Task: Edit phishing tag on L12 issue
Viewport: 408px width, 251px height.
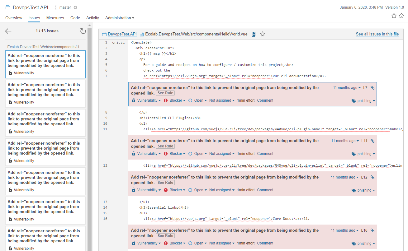Action: click(363, 190)
